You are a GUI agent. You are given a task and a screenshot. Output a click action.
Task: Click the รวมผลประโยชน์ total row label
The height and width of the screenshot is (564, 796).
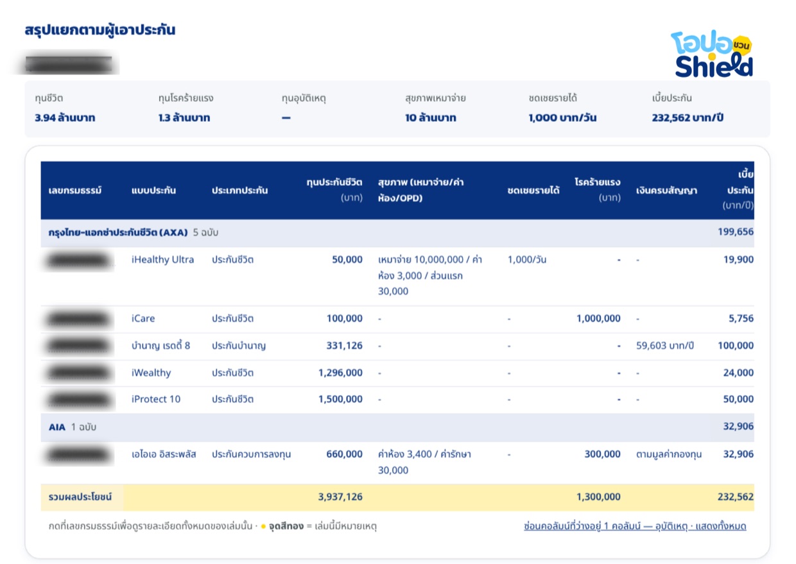coord(80,497)
